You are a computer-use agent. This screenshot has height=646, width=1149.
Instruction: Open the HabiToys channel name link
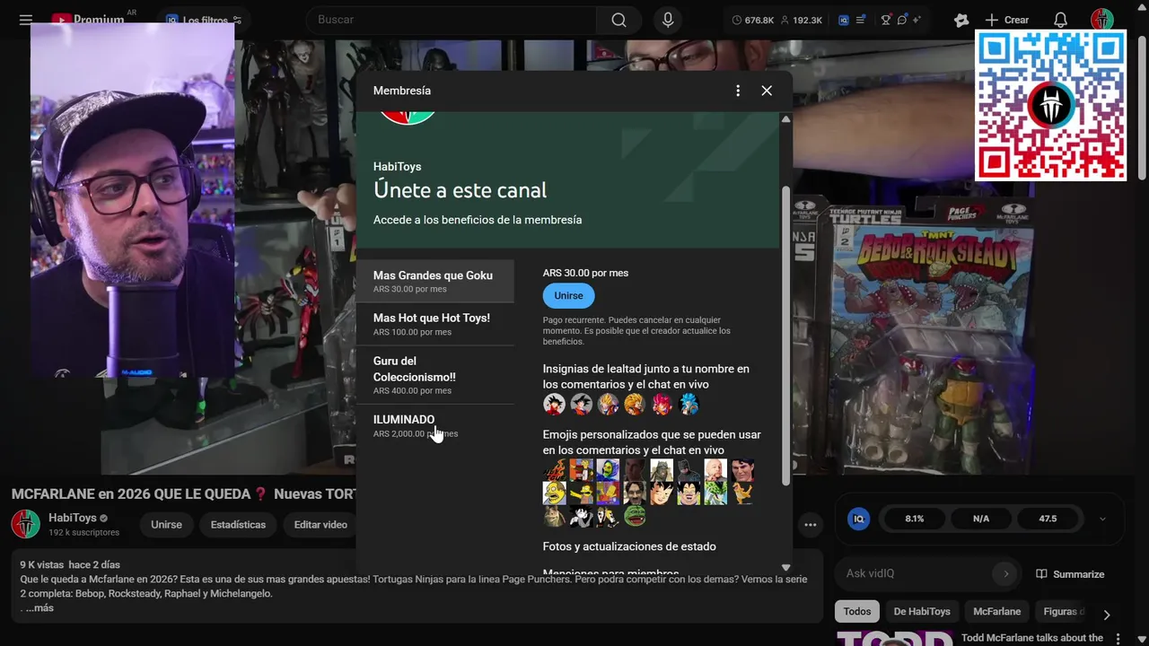tap(73, 518)
